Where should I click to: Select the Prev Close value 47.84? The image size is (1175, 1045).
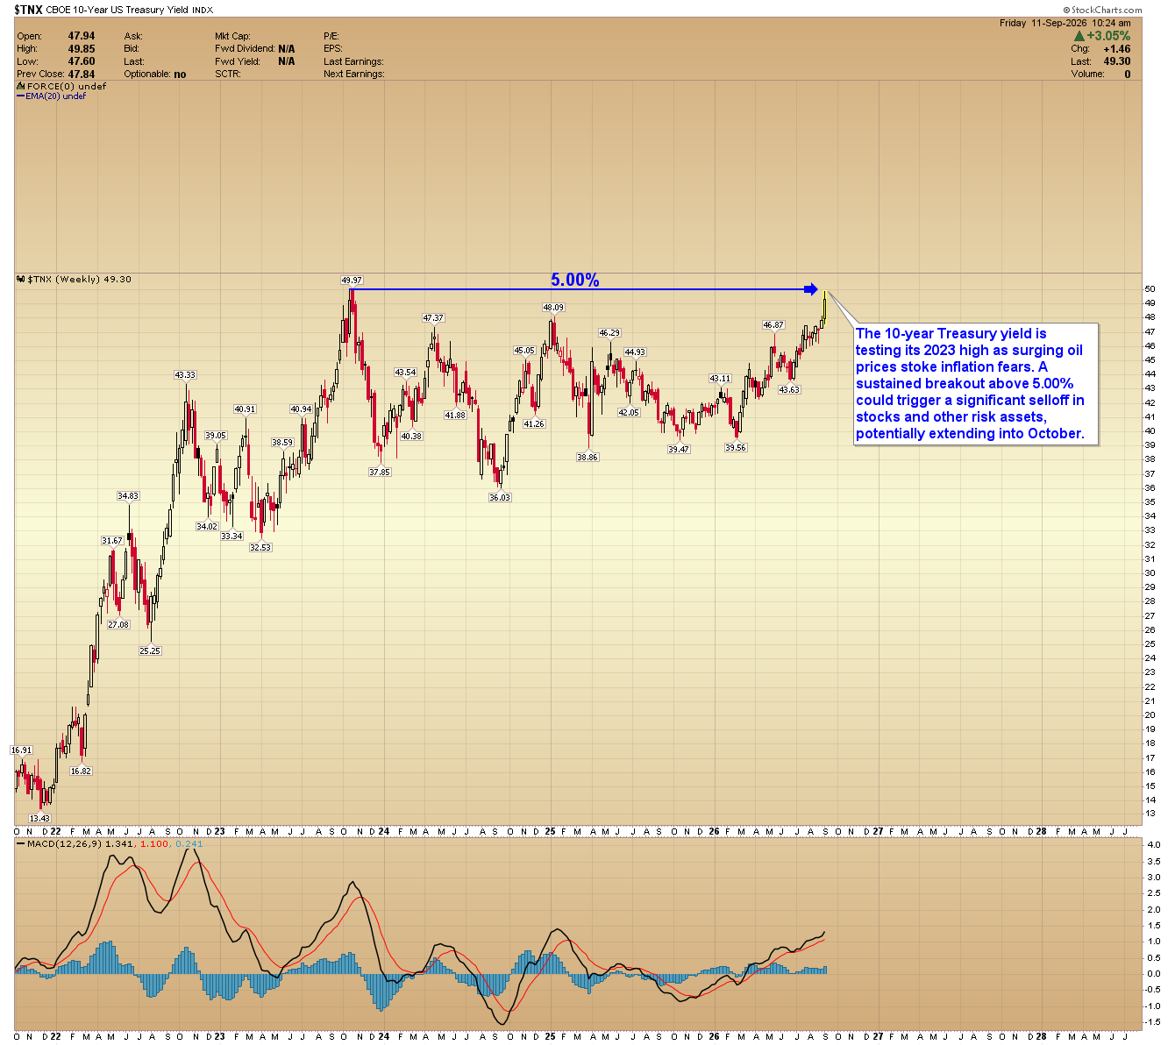pos(82,75)
